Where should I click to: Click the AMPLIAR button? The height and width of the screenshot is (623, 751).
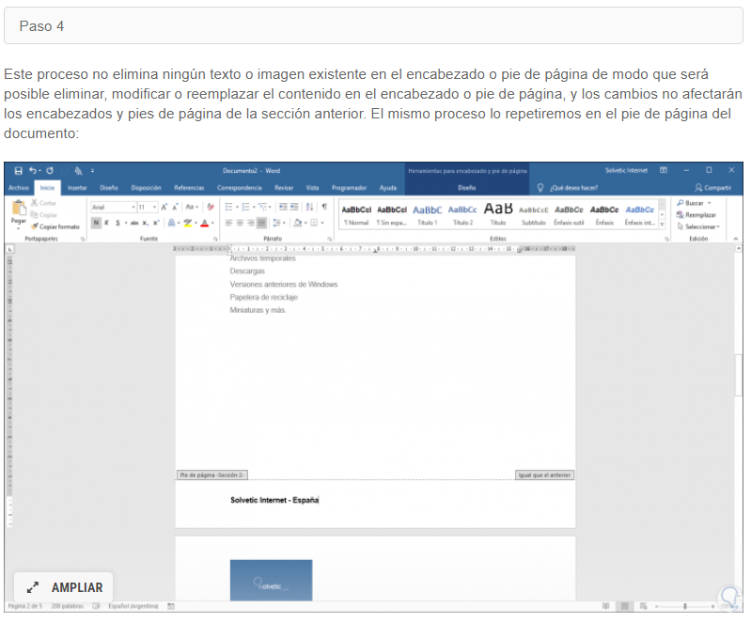pyautogui.click(x=64, y=587)
